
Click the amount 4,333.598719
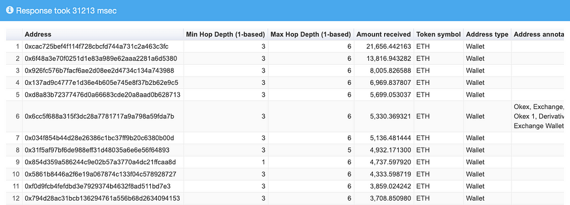pyautogui.click(x=391, y=174)
